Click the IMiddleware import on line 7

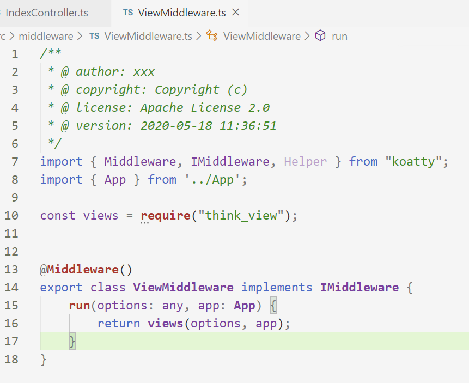point(230,162)
